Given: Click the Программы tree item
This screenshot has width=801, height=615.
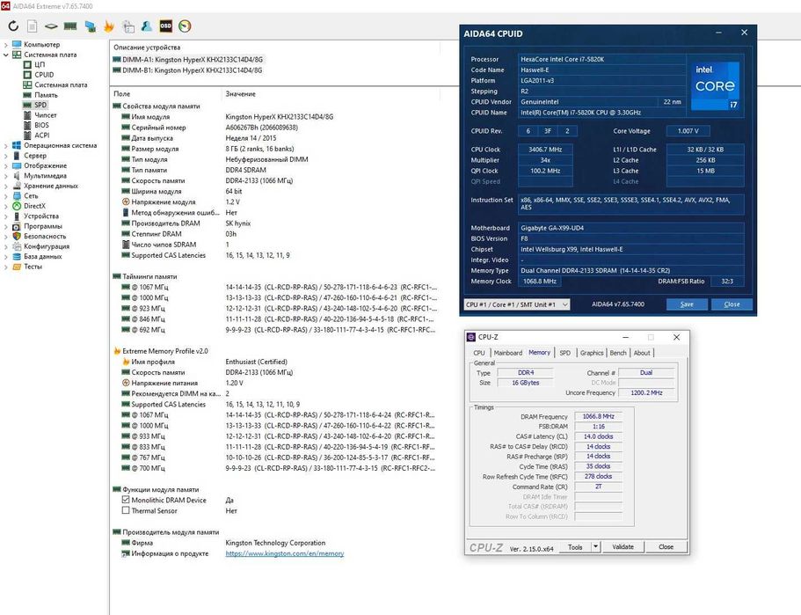Looking at the screenshot, I should [x=43, y=226].
